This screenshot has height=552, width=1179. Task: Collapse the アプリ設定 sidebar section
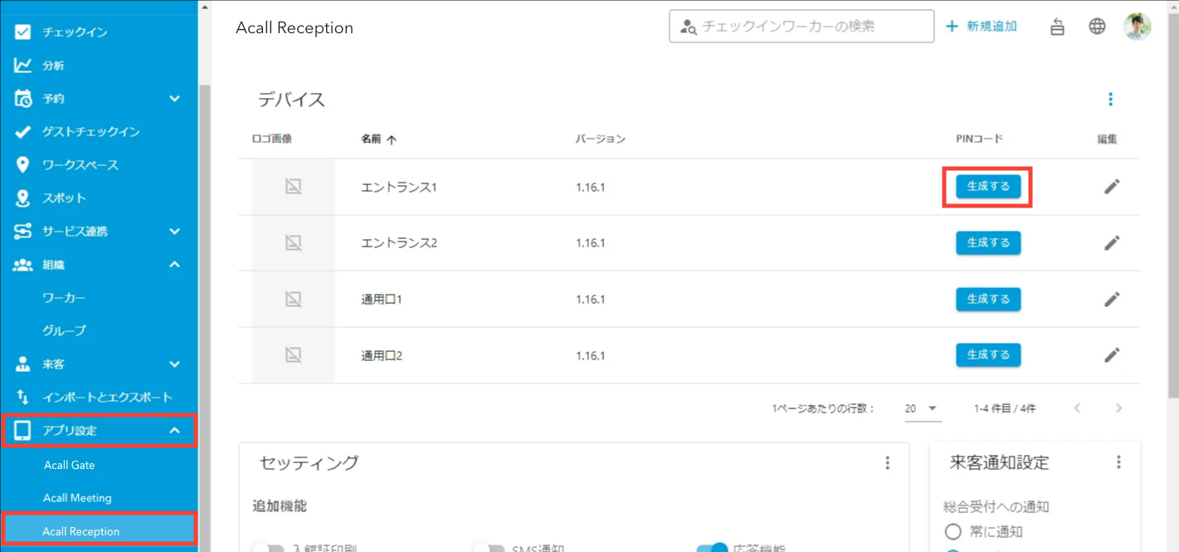[174, 431]
